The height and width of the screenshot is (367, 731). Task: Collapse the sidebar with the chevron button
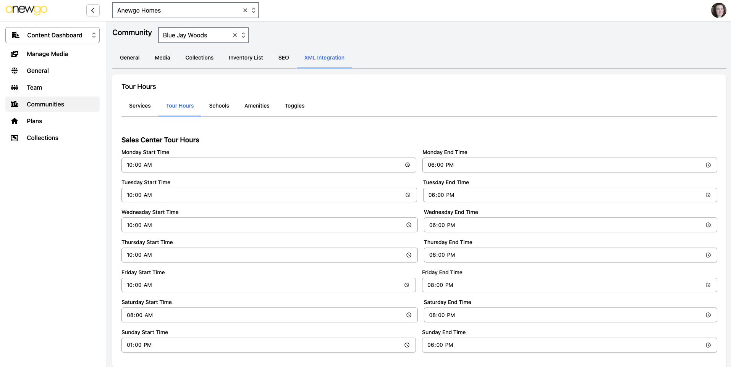pos(93,10)
